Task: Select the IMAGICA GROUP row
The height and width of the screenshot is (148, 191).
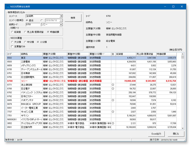Action: coord(91,104)
